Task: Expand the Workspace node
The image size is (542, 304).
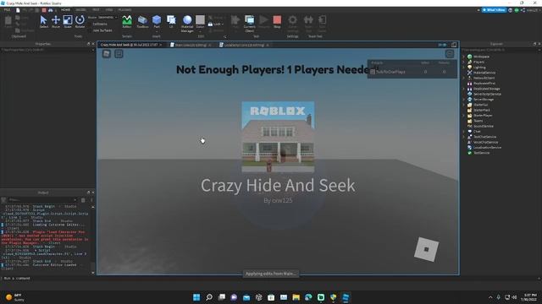Action: point(464,57)
